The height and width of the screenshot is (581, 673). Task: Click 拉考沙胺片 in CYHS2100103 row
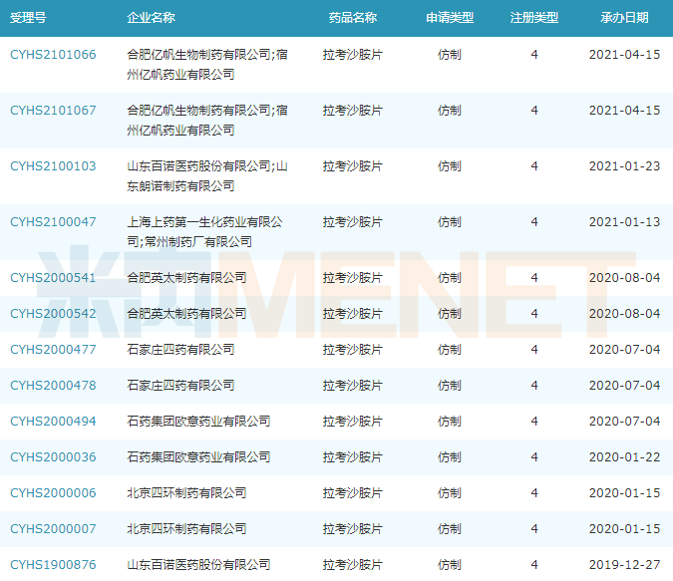(353, 166)
